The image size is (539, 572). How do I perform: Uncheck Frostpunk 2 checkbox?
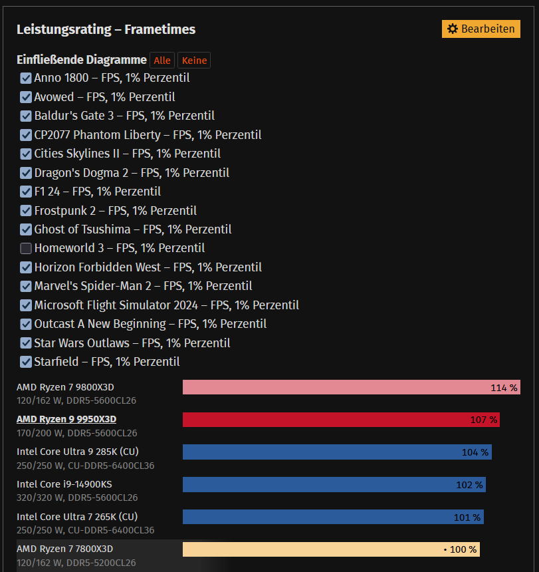pyautogui.click(x=26, y=210)
